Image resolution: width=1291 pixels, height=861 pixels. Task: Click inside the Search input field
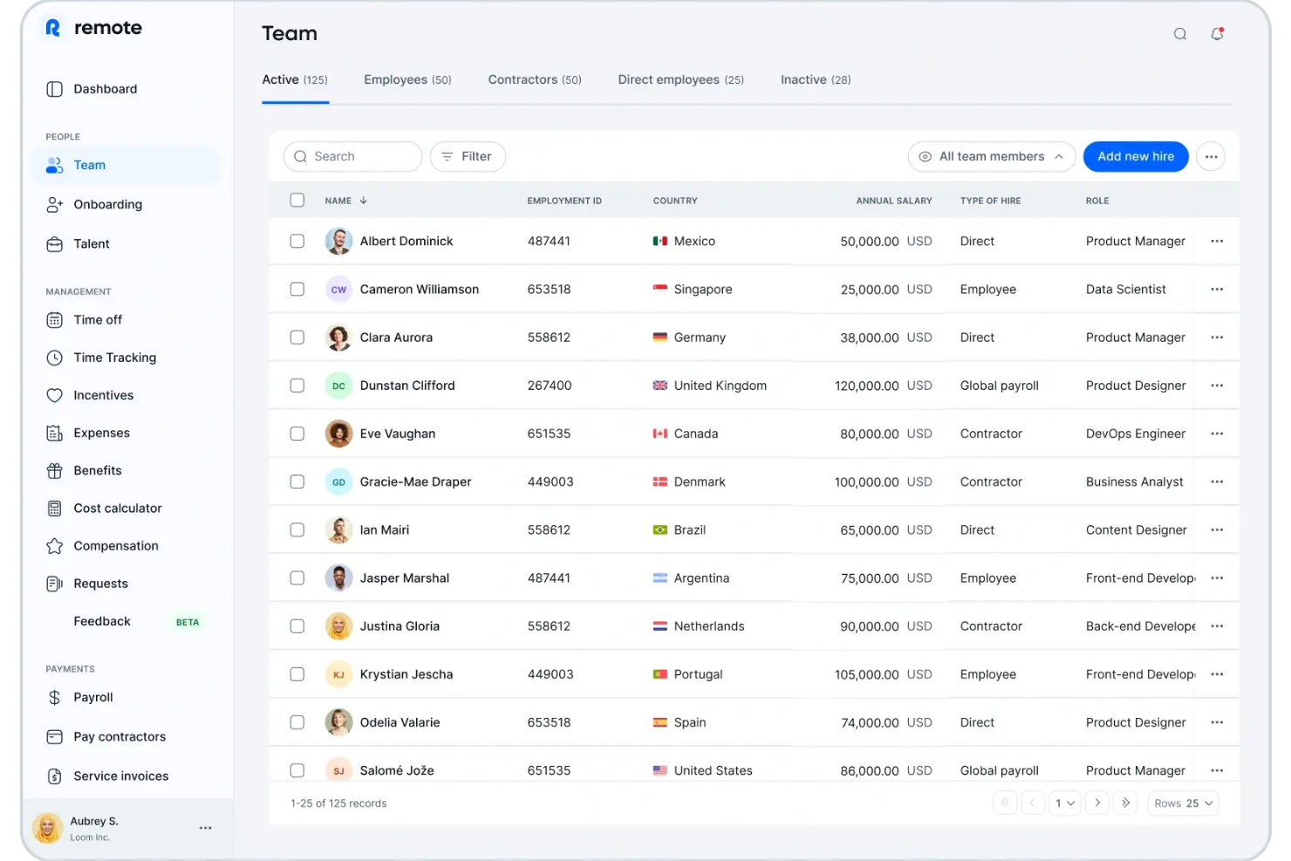(x=358, y=156)
